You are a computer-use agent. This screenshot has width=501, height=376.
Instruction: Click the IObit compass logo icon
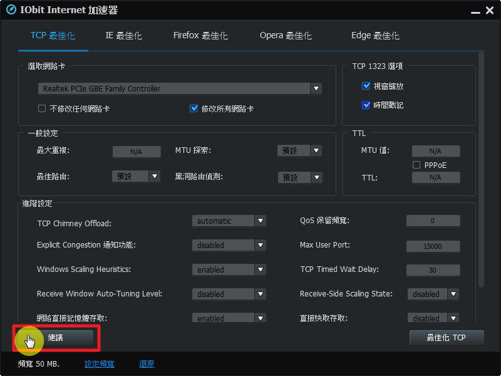(x=10, y=10)
